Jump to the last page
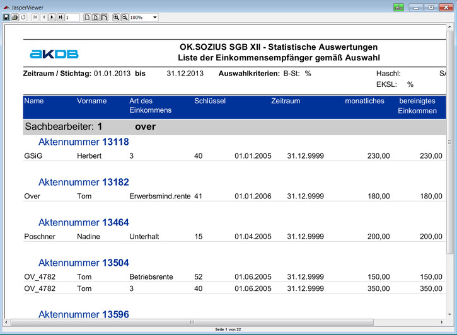 pyautogui.click(x=60, y=18)
